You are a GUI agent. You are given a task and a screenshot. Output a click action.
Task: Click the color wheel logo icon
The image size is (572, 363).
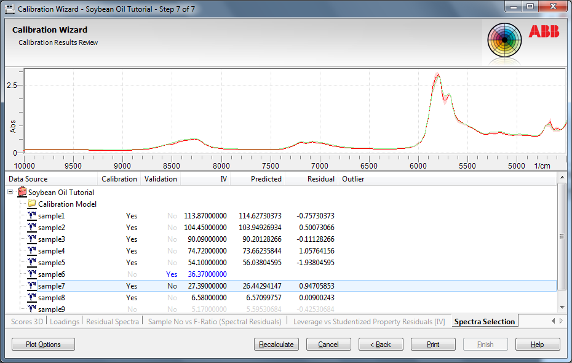click(504, 40)
